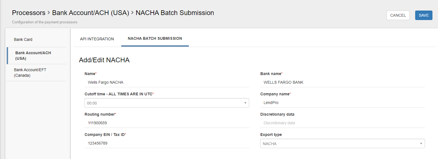Click the Name field with Wells Fargo NACHA

tap(167, 82)
